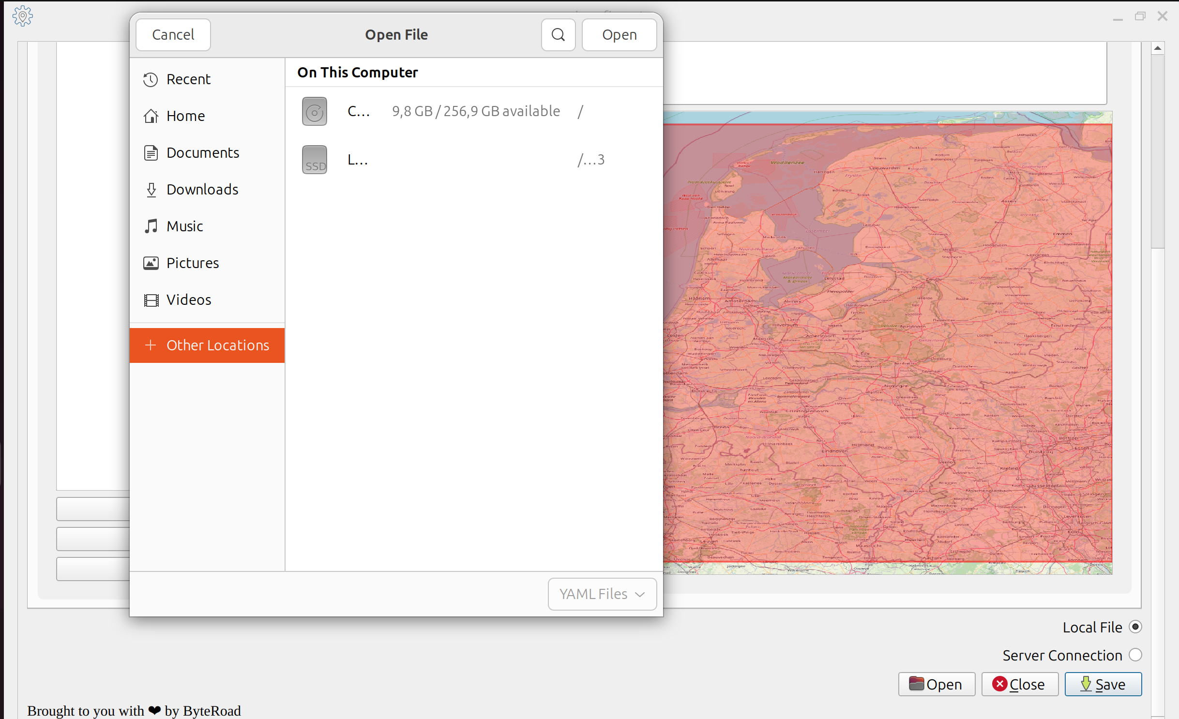The height and width of the screenshot is (719, 1179).
Task: Expand the YAML Files filter dropdown
Action: click(x=602, y=594)
